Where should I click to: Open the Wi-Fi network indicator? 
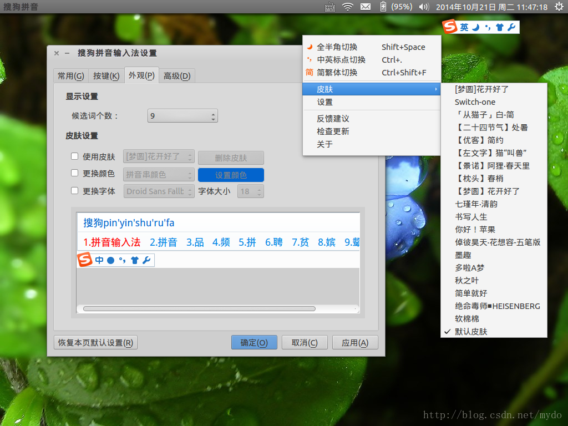click(348, 7)
